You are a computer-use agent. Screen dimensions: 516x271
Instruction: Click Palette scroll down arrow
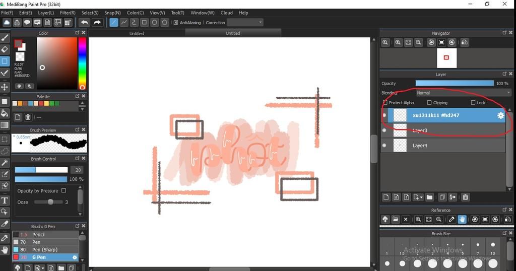82,109
